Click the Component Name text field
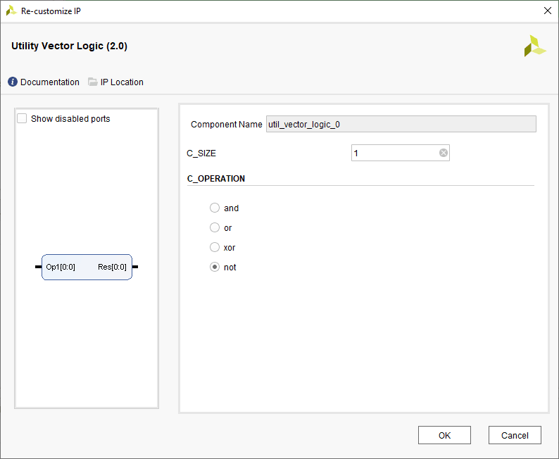 pyautogui.click(x=401, y=124)
